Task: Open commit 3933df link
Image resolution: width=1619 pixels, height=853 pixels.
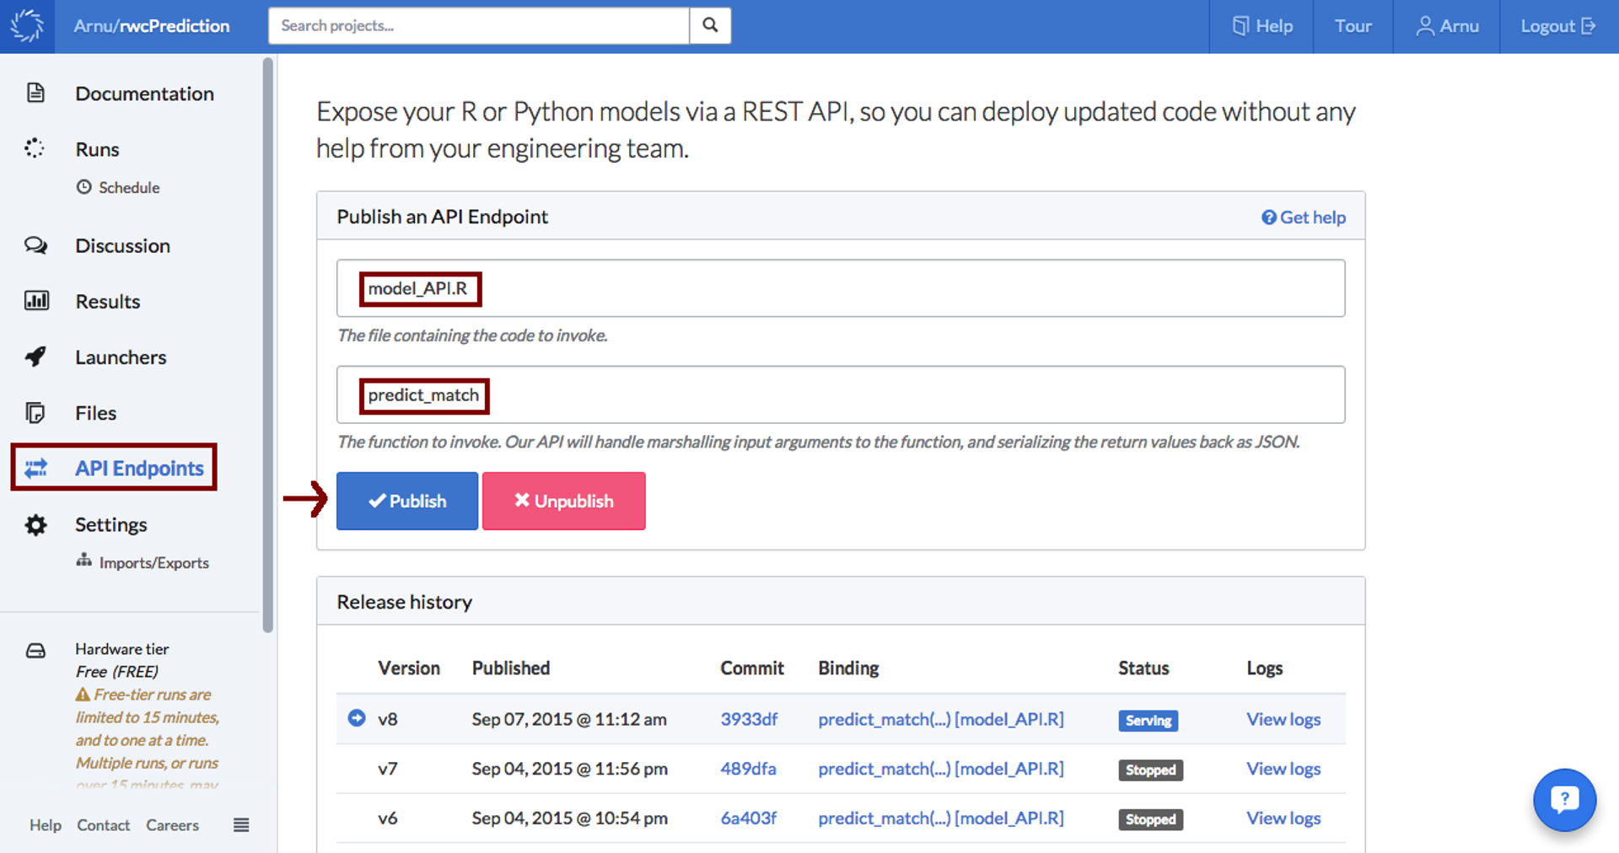Action: point(749,719)
